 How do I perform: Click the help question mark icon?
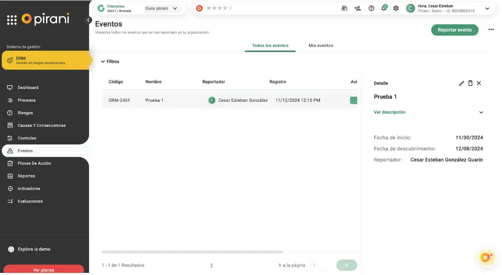click(x=371, y=8)
